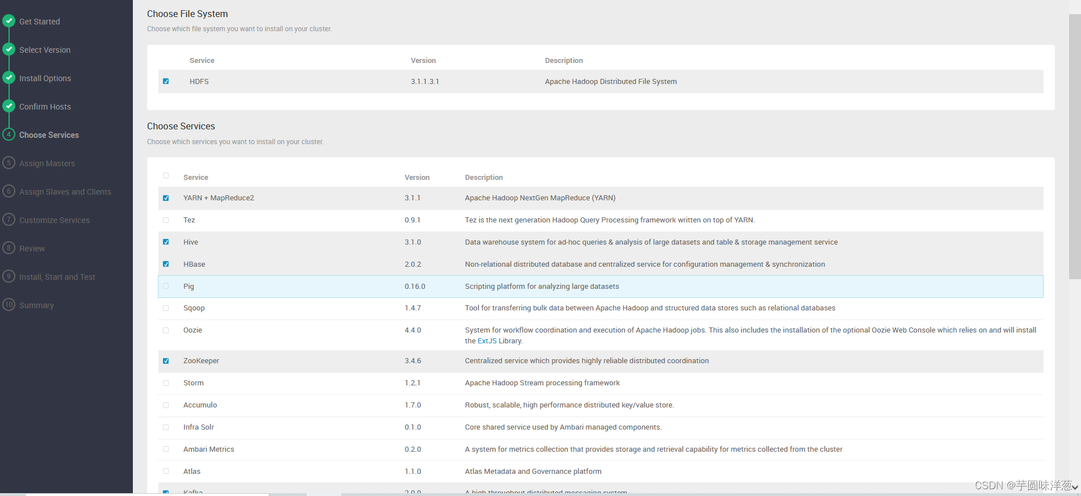Go to the Select Version wizard step
Screen dimensions: 1081x496
[x=45, y=50]
